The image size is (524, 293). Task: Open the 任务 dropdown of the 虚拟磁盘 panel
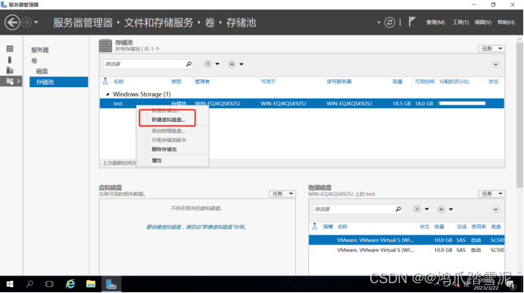(x=282, y=194)
